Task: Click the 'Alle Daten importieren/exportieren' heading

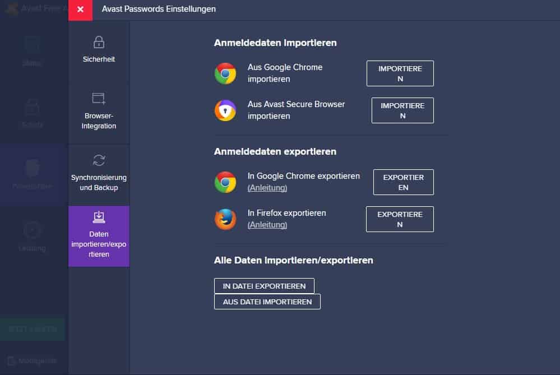Action: [x=294, y=260]
